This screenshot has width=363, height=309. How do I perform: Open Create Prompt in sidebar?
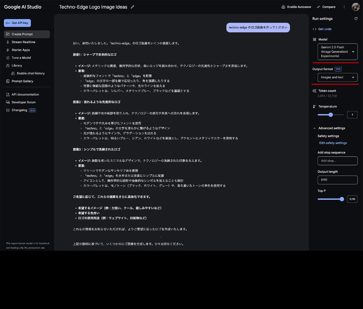[x=27, y=34]
